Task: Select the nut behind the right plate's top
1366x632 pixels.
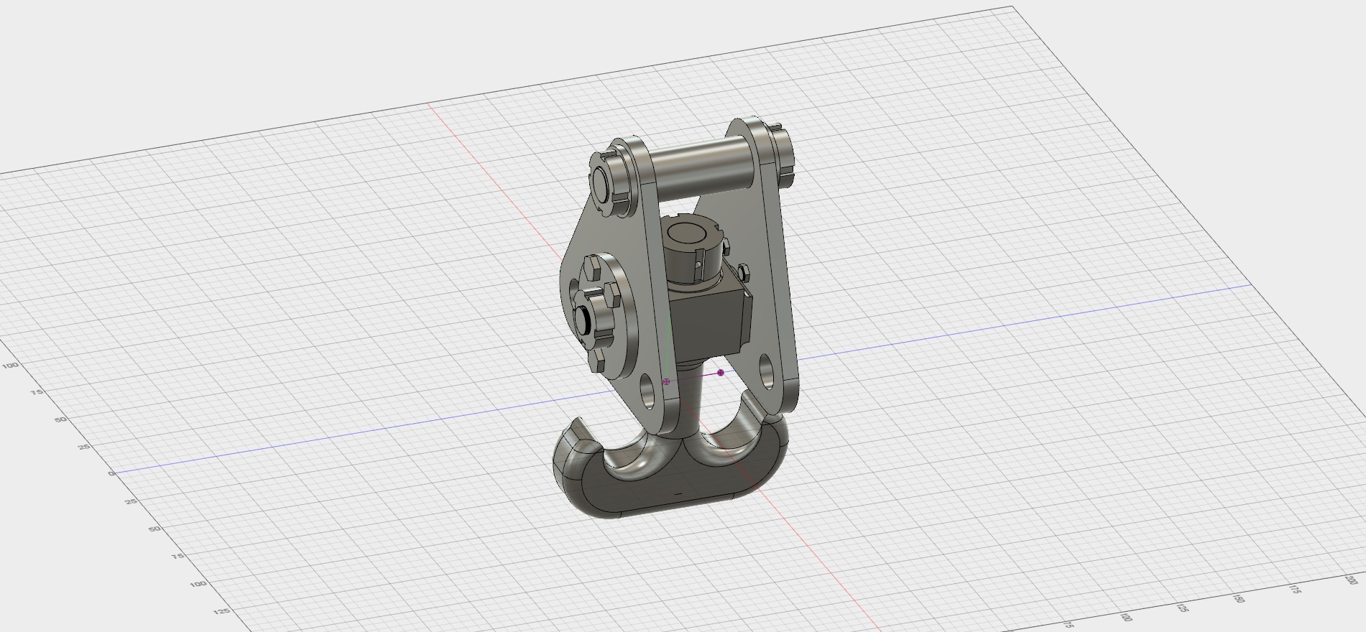Action: coord(785,155)
